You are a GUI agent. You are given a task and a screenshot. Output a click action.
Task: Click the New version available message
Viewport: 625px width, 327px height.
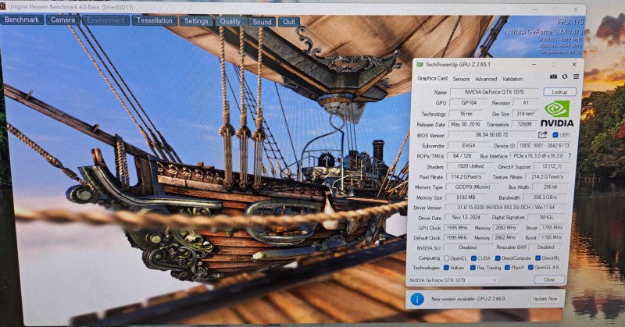[x=468, y=299]
